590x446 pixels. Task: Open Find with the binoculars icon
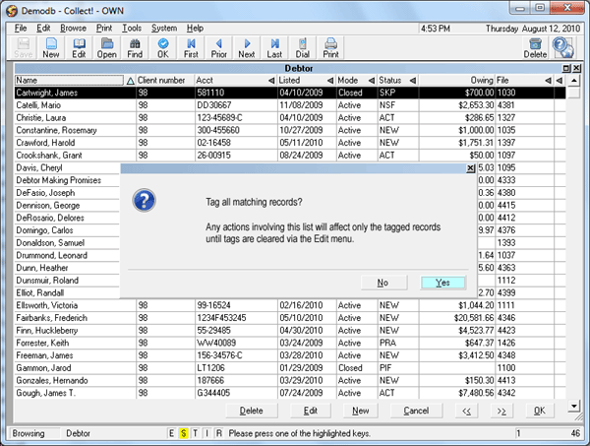[135, 48]
